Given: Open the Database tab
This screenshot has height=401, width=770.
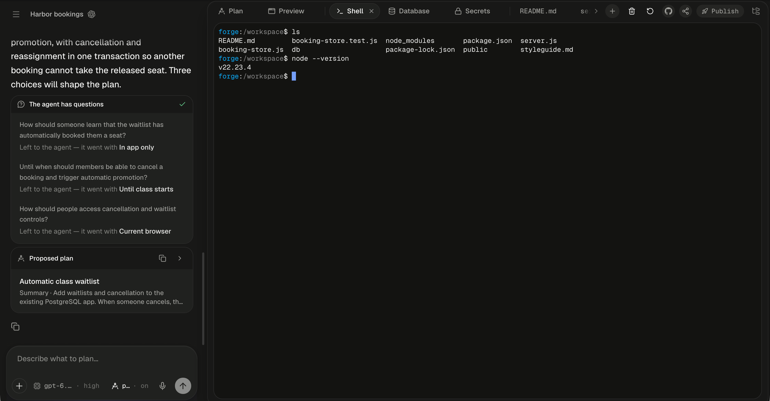Looking at the screenshot, I should [409, 11].
